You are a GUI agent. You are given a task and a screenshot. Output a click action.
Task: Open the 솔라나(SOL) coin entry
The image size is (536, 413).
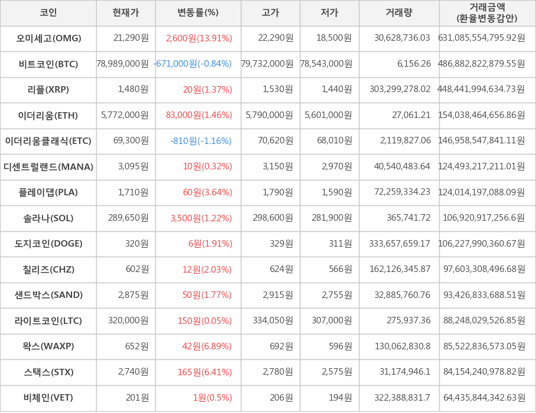tap(48, 218)
